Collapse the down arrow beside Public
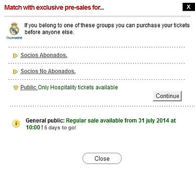The height and width of the screenshot is (174, 195). pyautogui.click(x=16, y=88)
